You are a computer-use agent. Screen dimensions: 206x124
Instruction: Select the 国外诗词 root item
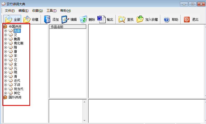15,97
